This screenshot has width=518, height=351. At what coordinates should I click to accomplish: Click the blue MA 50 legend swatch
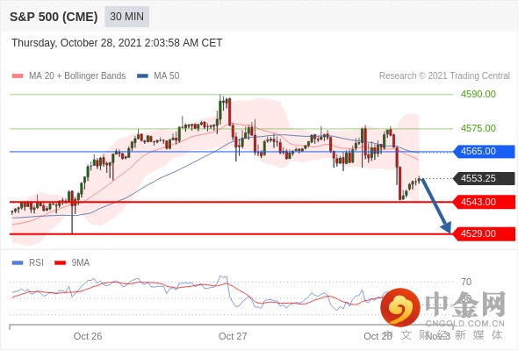pyautogui.click(x=142, y=76)
